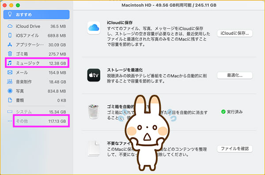This screenshot has height=175, width=265.
Task: Click the 15.34 GB system size
Action: (57, 112)
